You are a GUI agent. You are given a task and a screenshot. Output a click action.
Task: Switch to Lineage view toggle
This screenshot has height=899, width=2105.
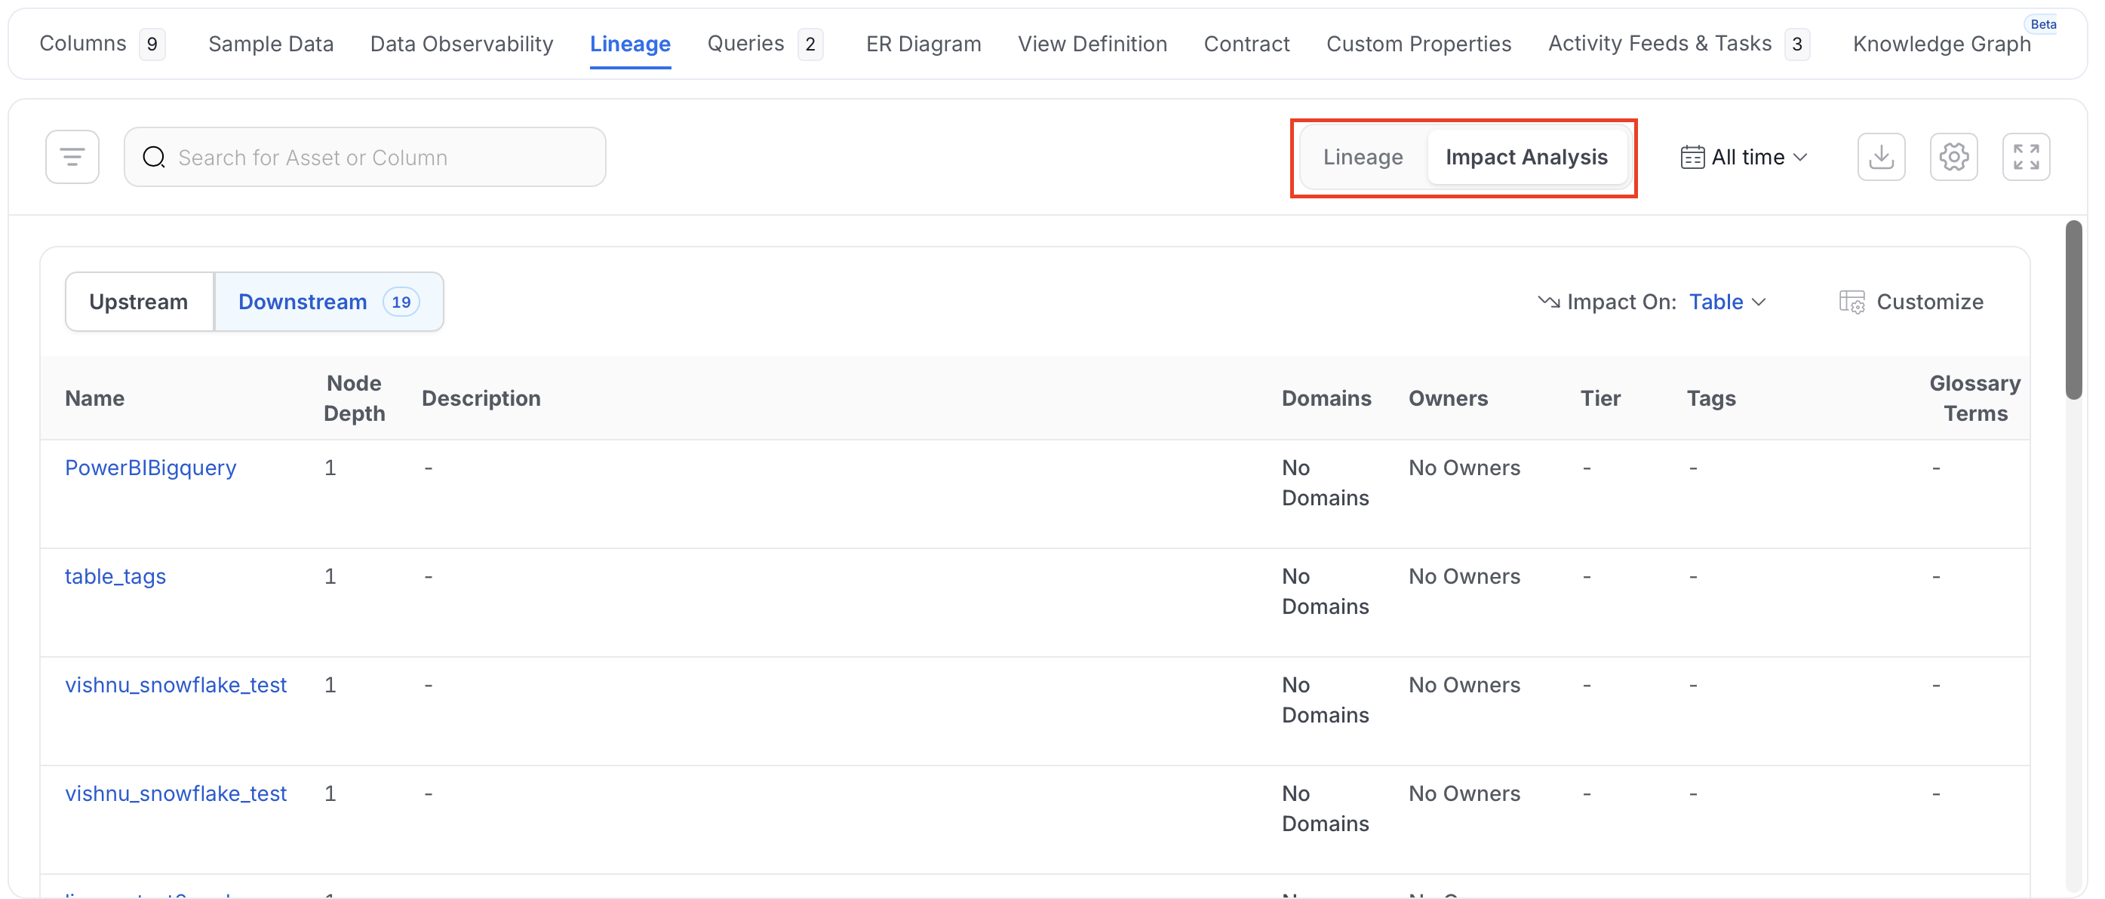tap(1363, 157)
